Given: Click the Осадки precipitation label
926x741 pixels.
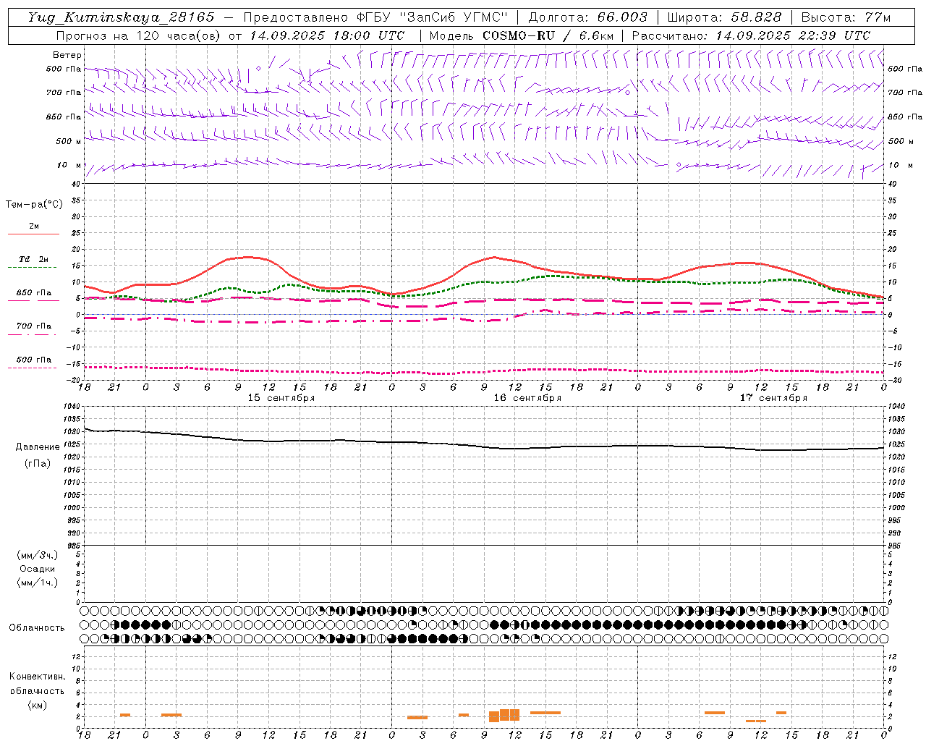Looking at the screenshot, I should tap(38, 569).
